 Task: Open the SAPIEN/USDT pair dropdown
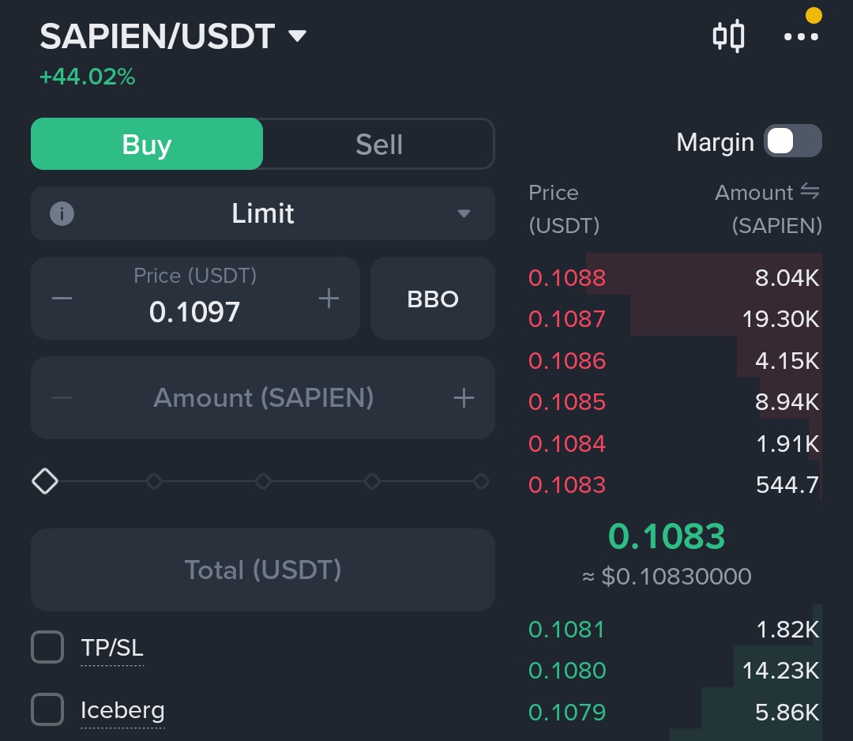pyautogui.click(x=173, y=36)
